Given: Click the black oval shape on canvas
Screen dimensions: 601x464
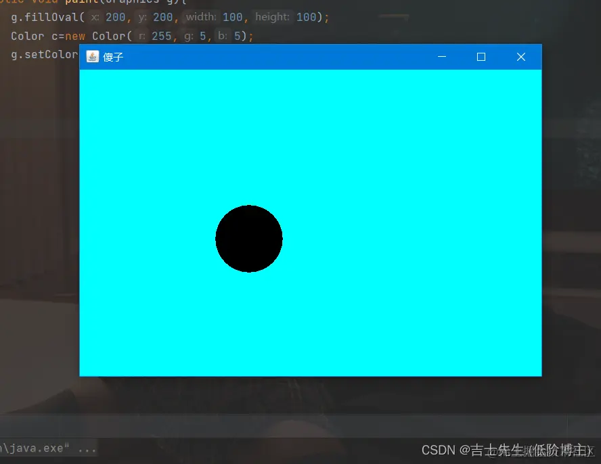Looking at the screenshot, I should 249,238.
